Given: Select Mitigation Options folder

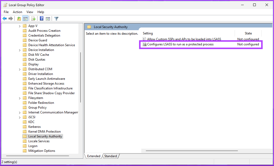Looking at the screenshot, I should coord(42,151).
